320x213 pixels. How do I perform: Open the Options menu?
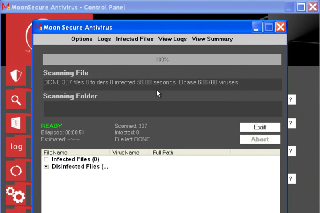click(82, 39)
